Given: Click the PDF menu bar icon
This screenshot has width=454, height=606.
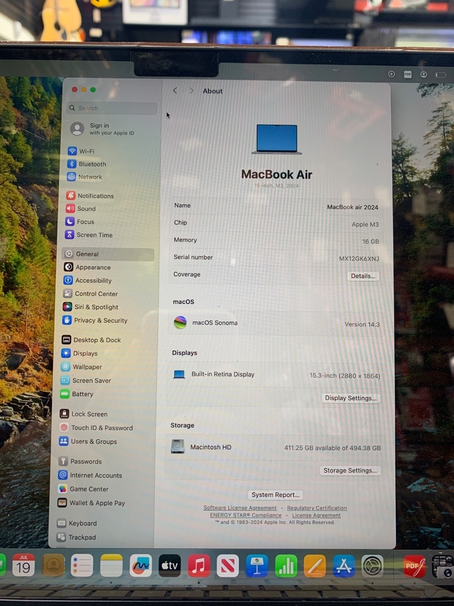Looking at the screenshot, I should [x=407, y=74].
